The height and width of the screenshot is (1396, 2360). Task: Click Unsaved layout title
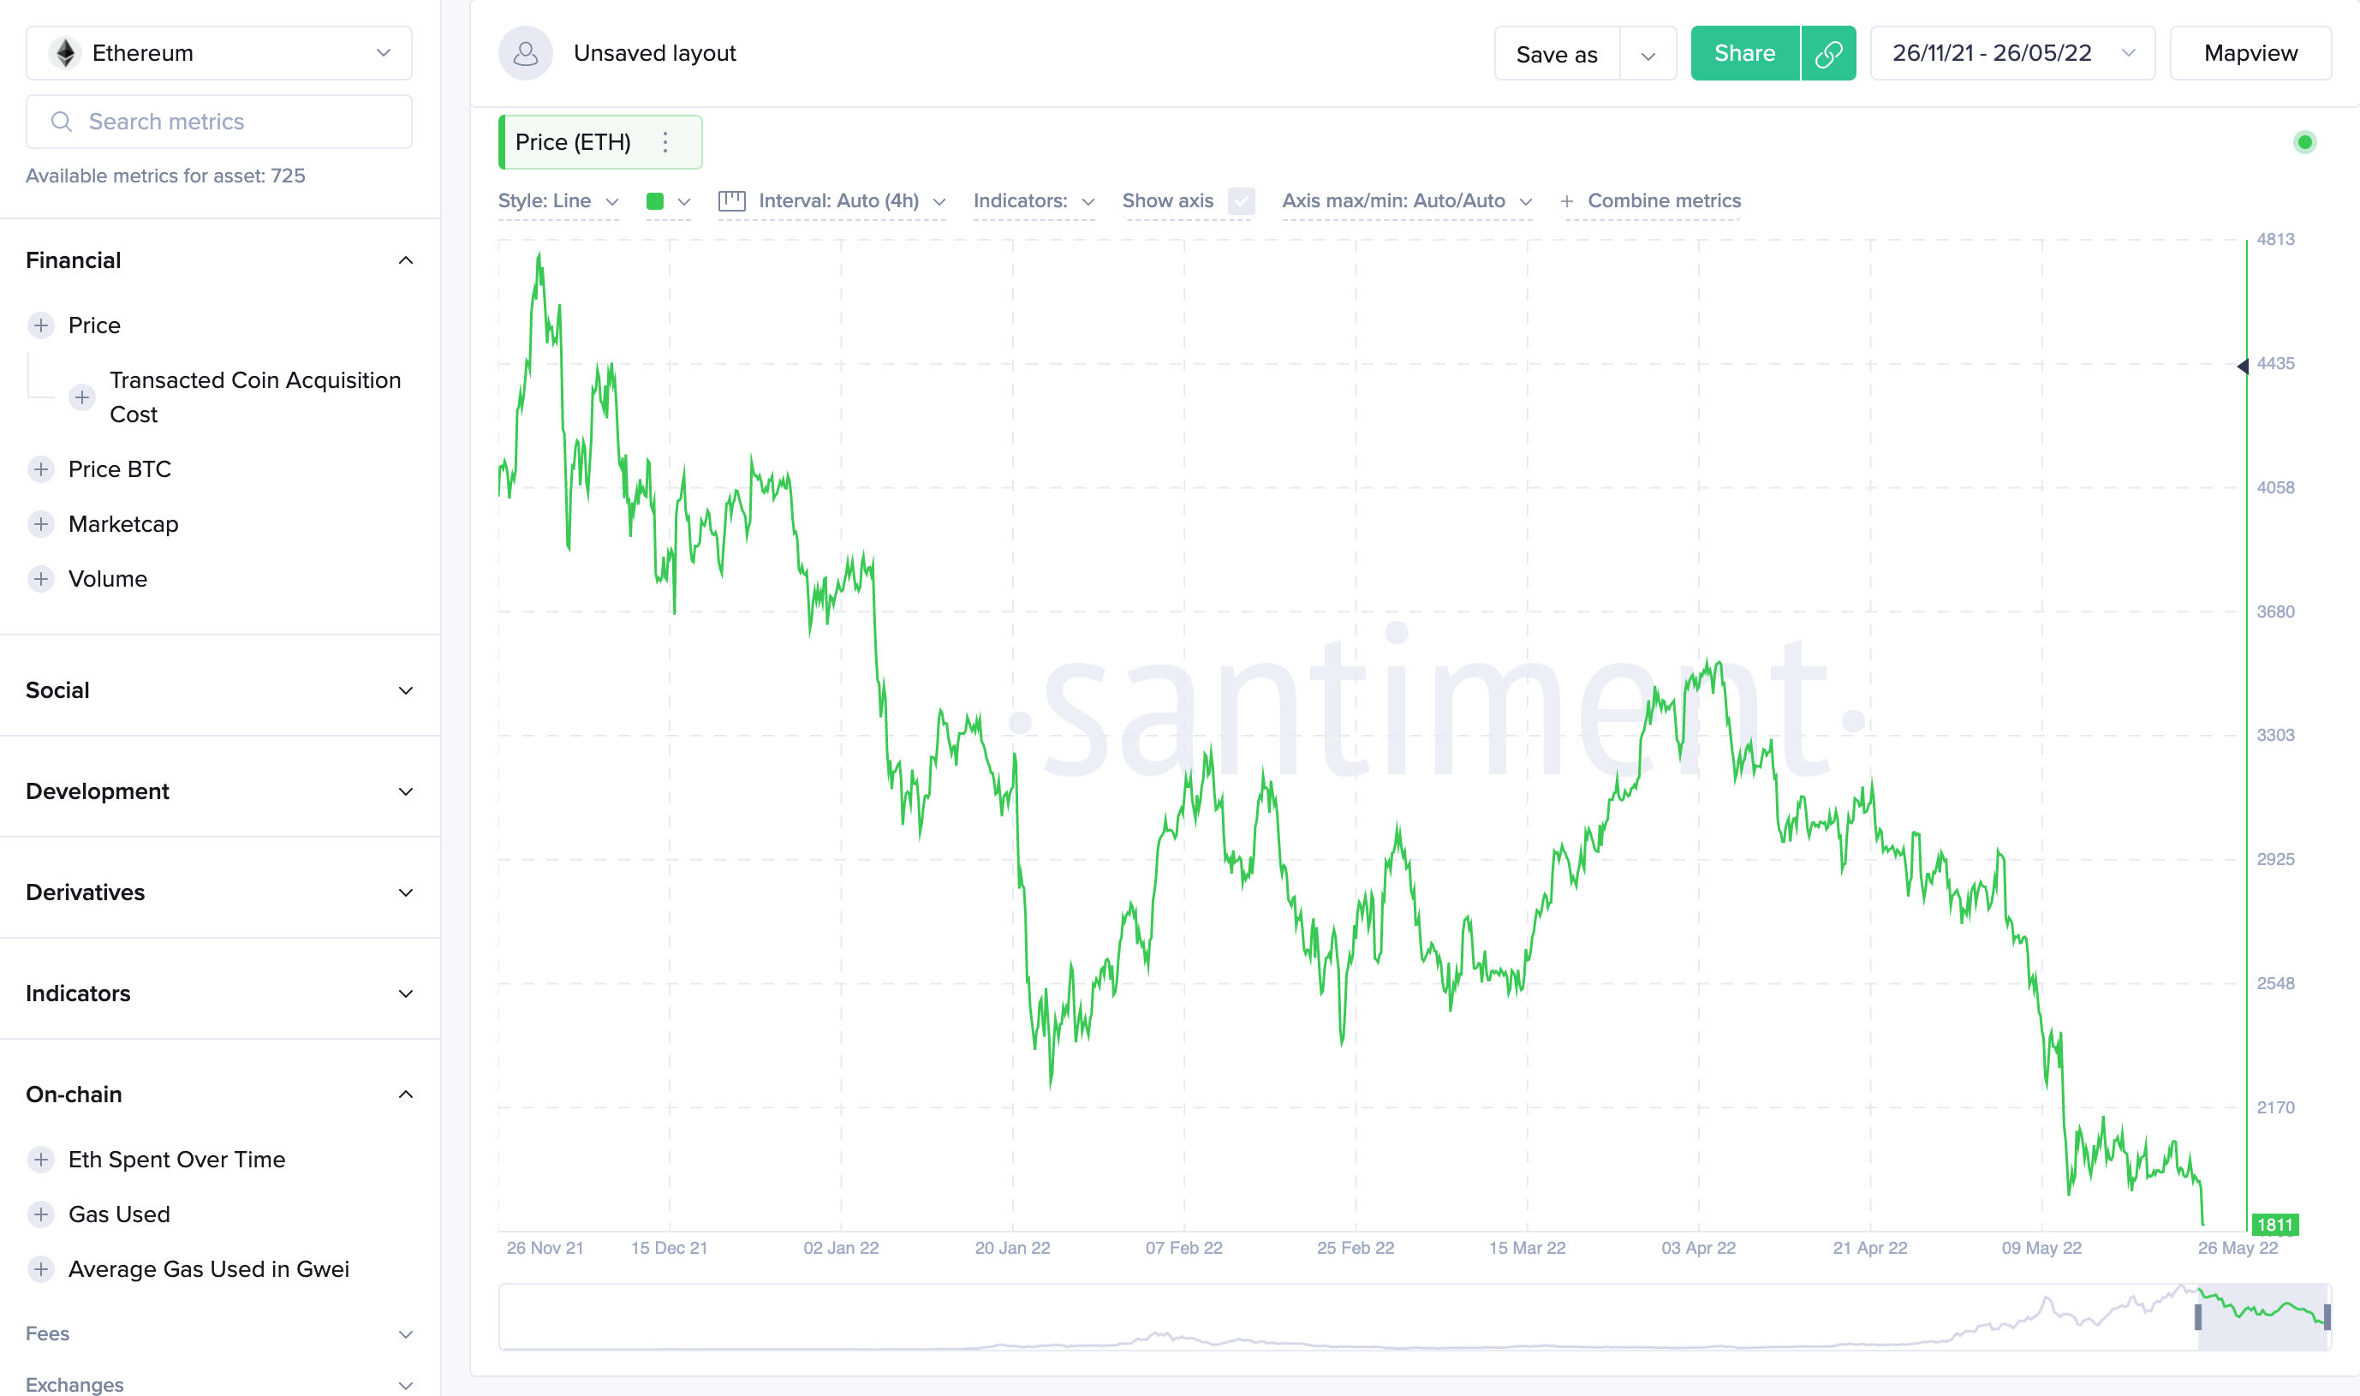pyautogui.click(x=655, y=54)
